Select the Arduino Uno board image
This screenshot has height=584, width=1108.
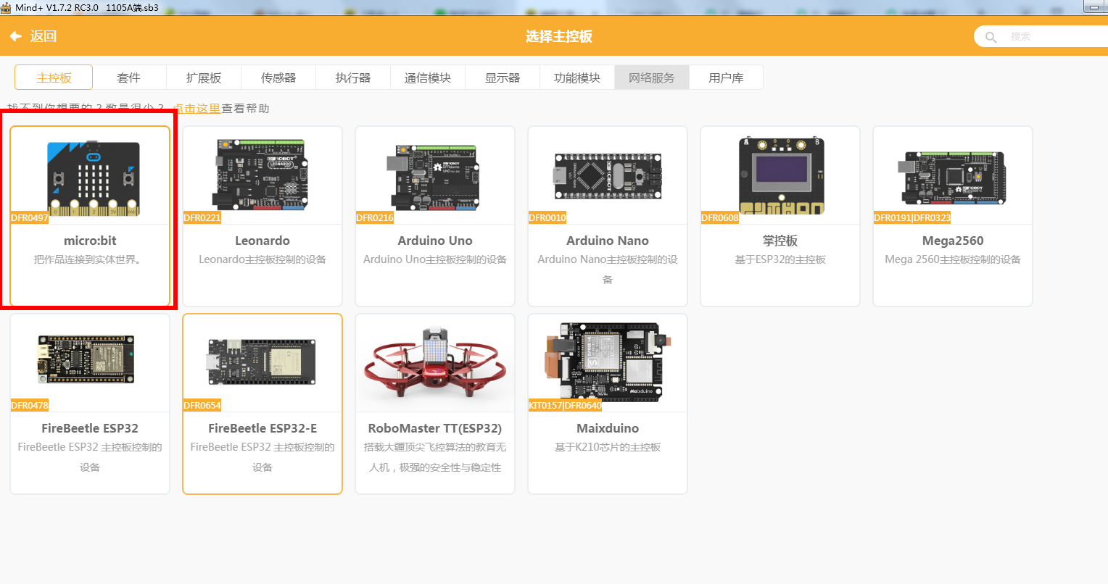[x=432, y=178]
